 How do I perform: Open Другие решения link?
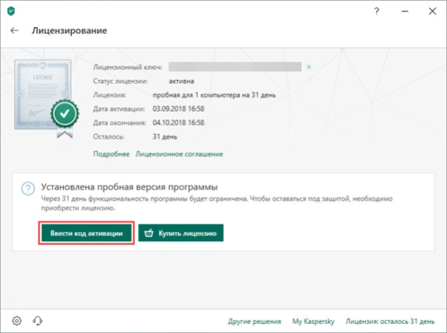click(255, 321)
